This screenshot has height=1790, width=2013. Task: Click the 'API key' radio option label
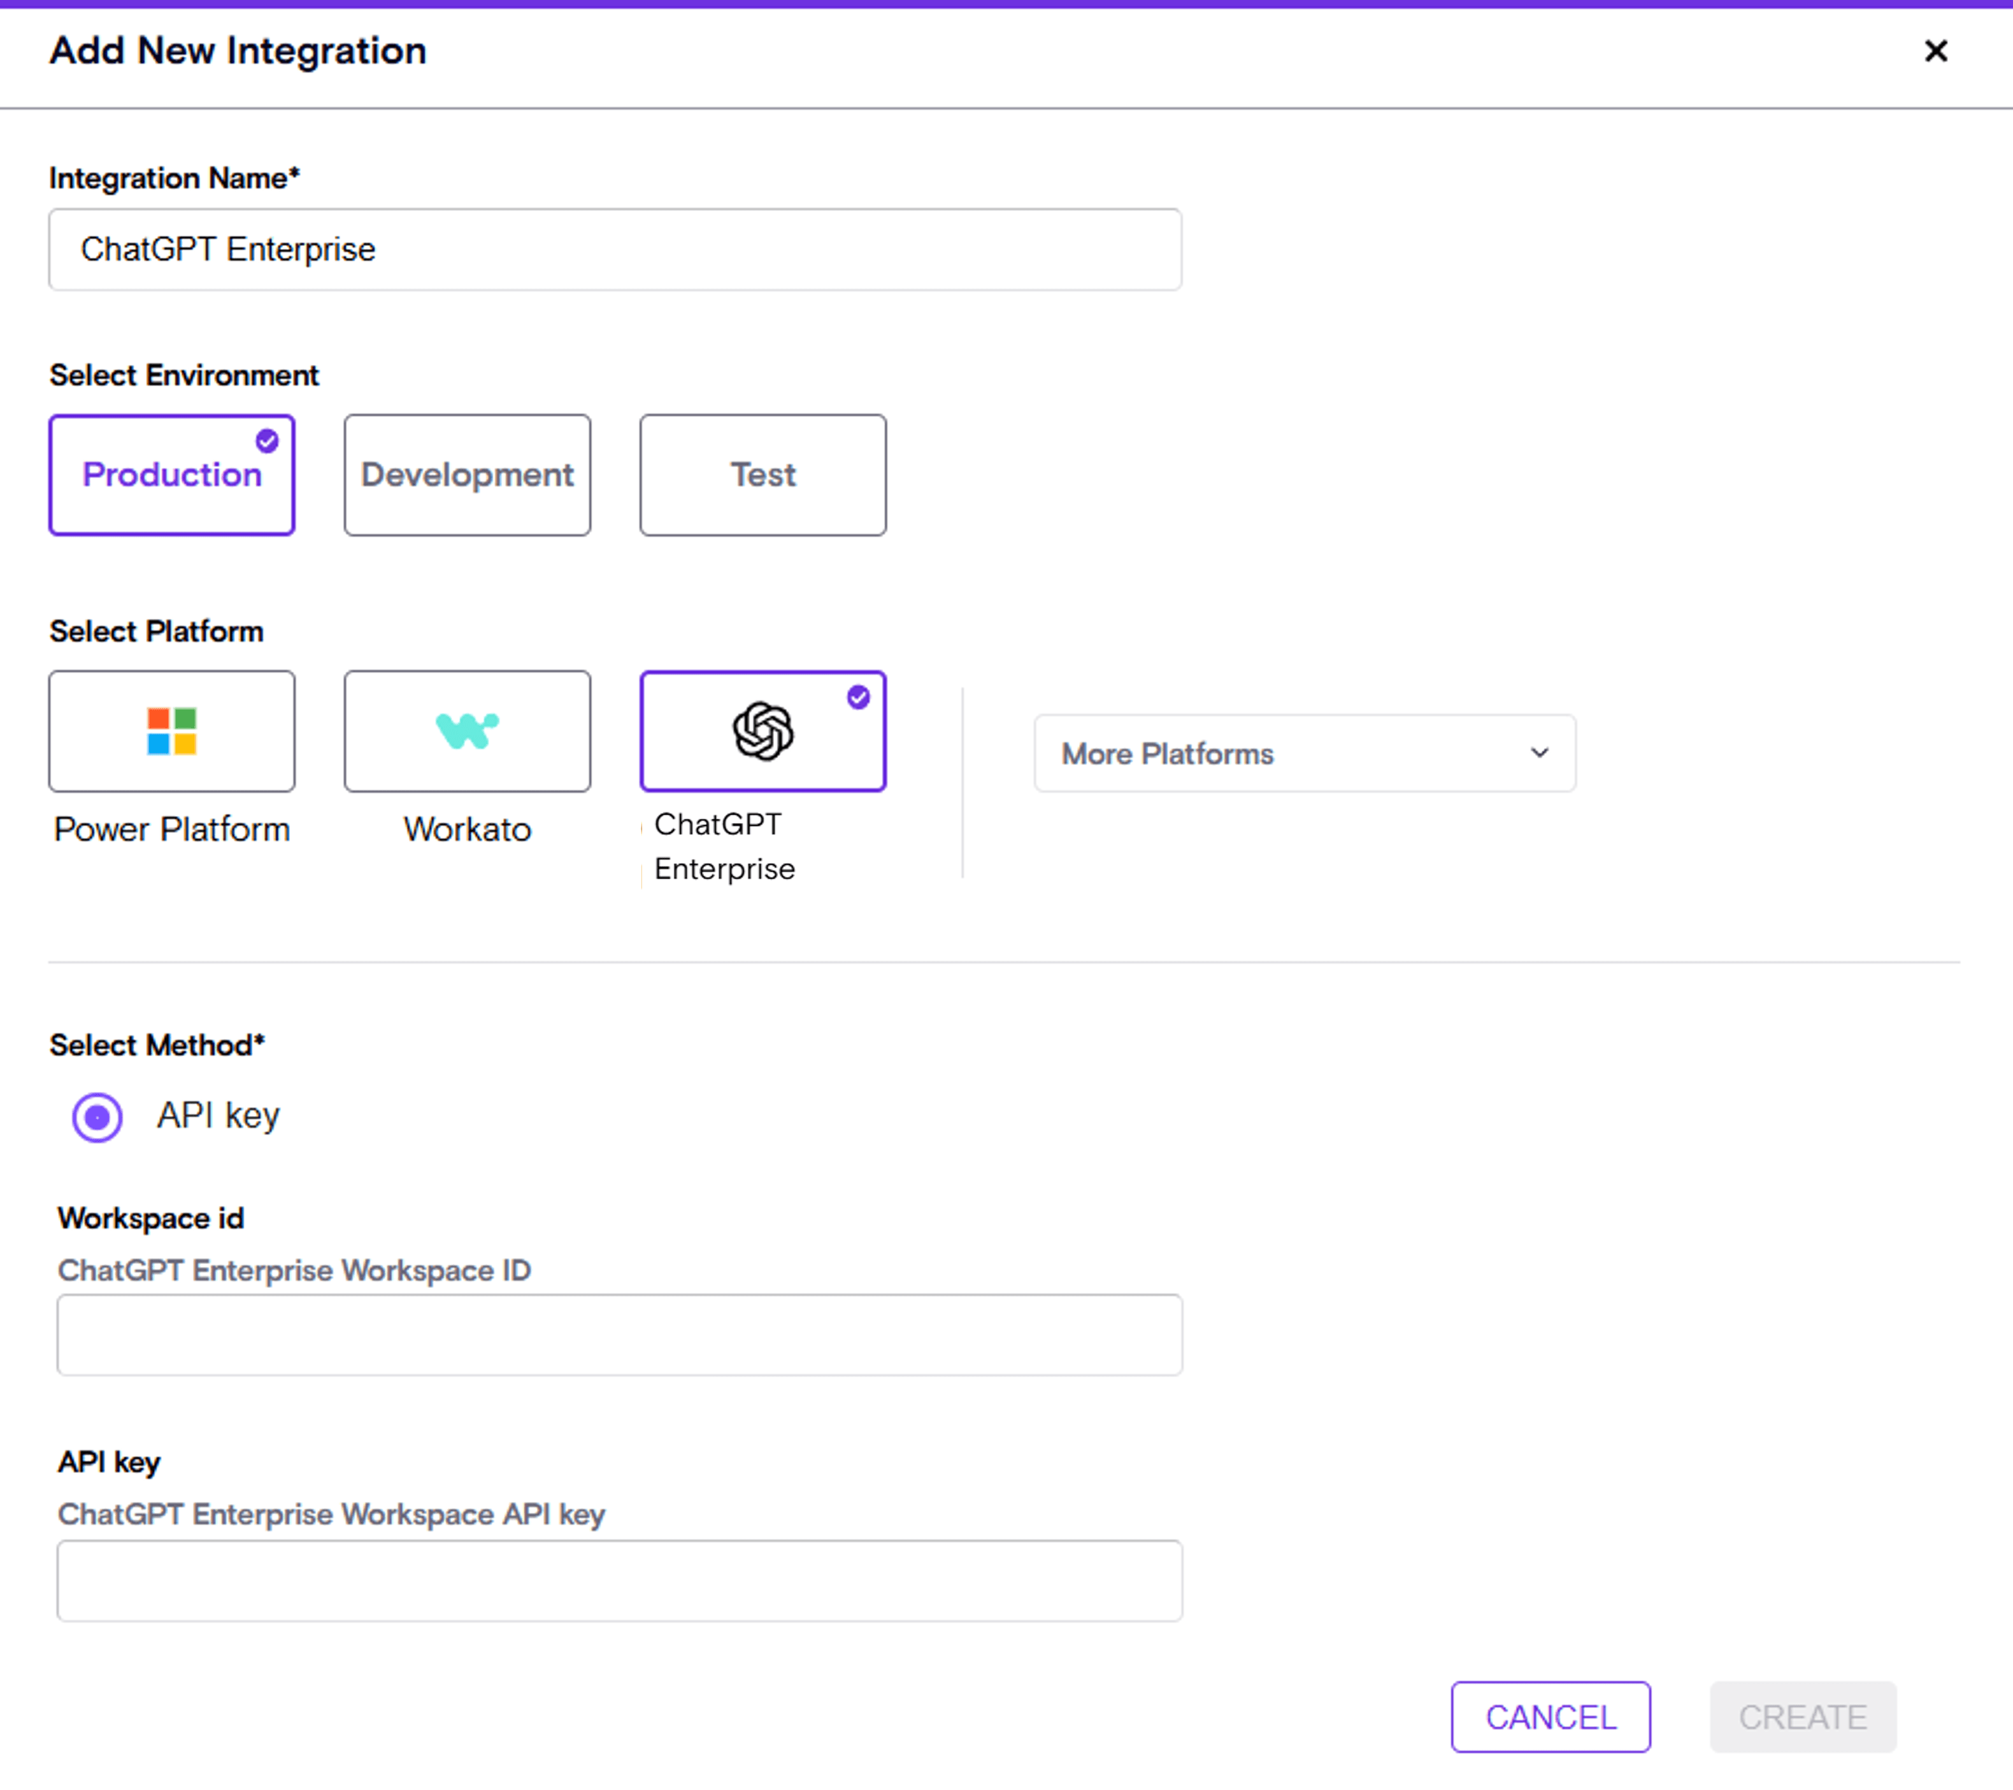(218, 1115)
